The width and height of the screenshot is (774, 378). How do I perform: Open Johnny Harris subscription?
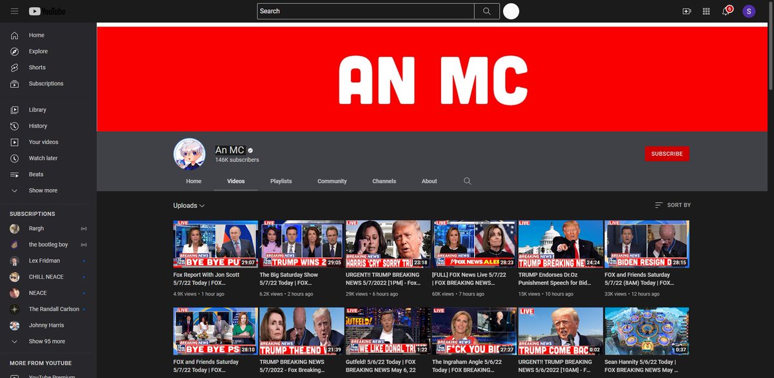48,325
